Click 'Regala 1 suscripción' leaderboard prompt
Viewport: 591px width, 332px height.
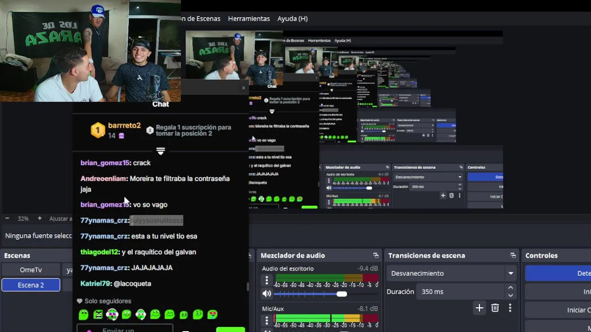pos(193,130)
